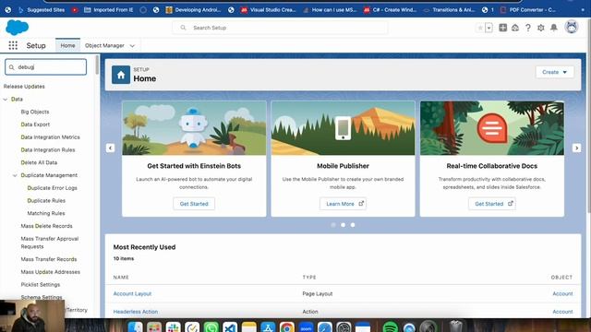Click the Real-time Collaborative Docs card image

[x=492, y=128]
